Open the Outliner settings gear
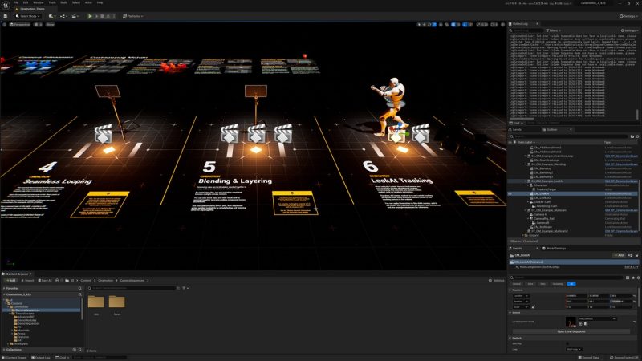 point(637,136)
